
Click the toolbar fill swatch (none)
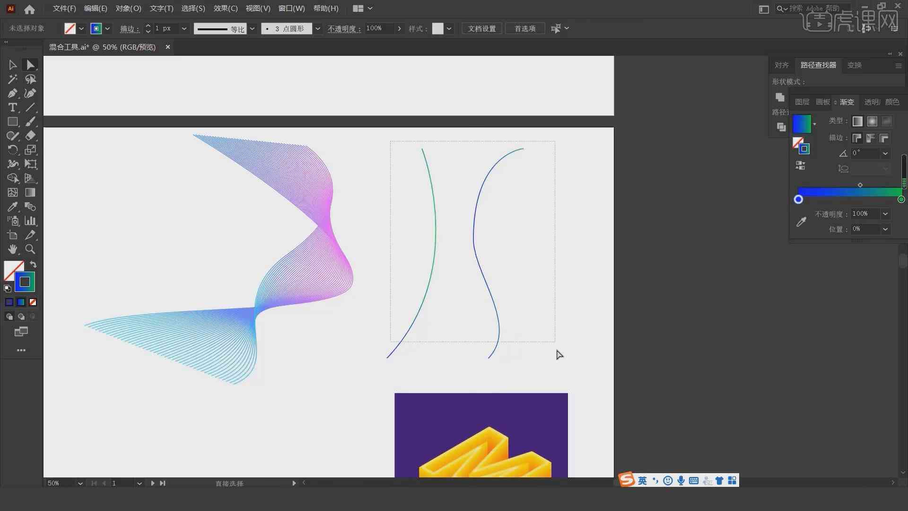click(11, 269)
